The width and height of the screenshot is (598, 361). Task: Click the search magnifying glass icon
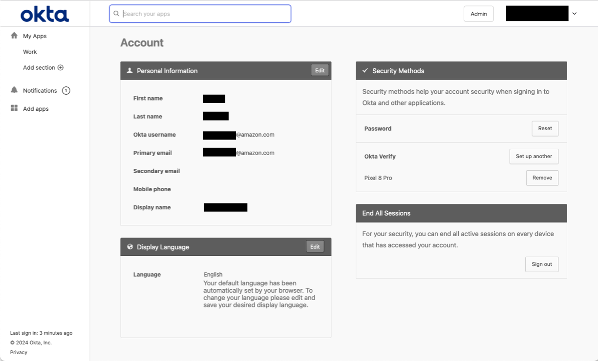(116, 14)
